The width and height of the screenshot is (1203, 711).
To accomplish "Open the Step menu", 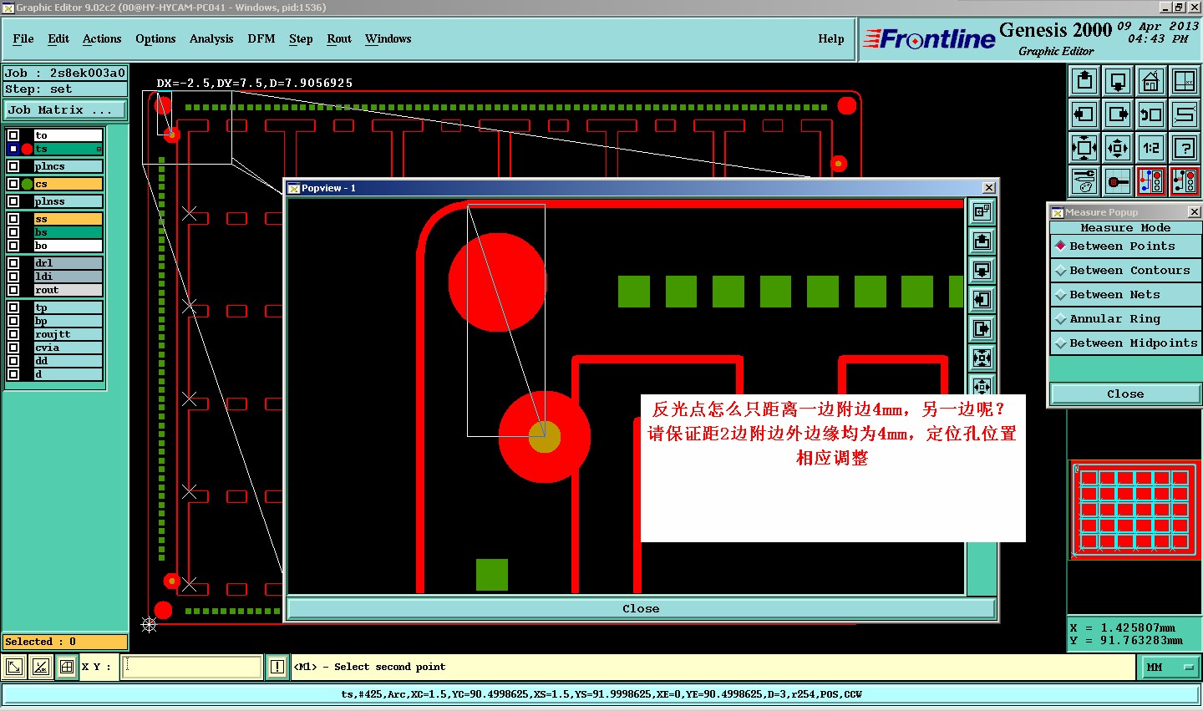I will point(301,38).
